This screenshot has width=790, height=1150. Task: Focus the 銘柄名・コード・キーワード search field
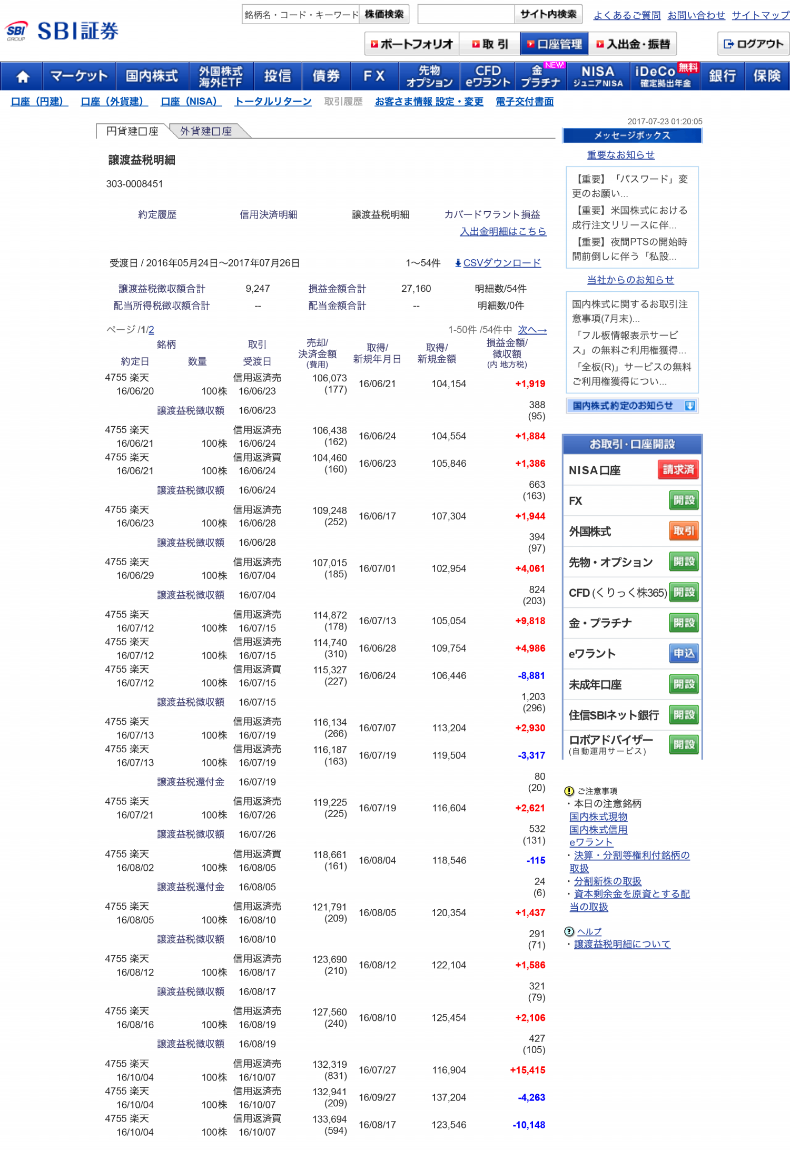[300, 14]
